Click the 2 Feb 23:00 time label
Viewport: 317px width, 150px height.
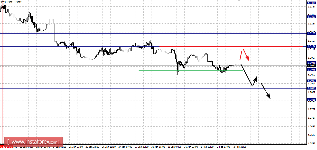pos(240,147)
